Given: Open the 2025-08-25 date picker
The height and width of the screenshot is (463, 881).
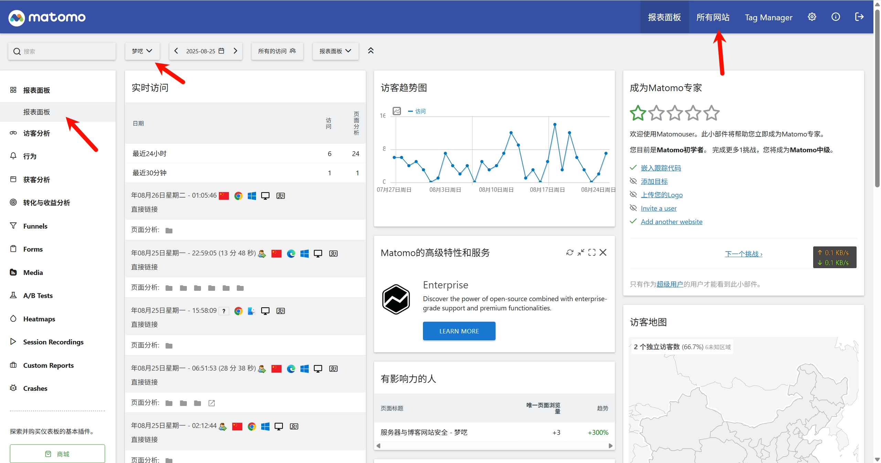Looking at the screenshot, I should coord(205,51).
